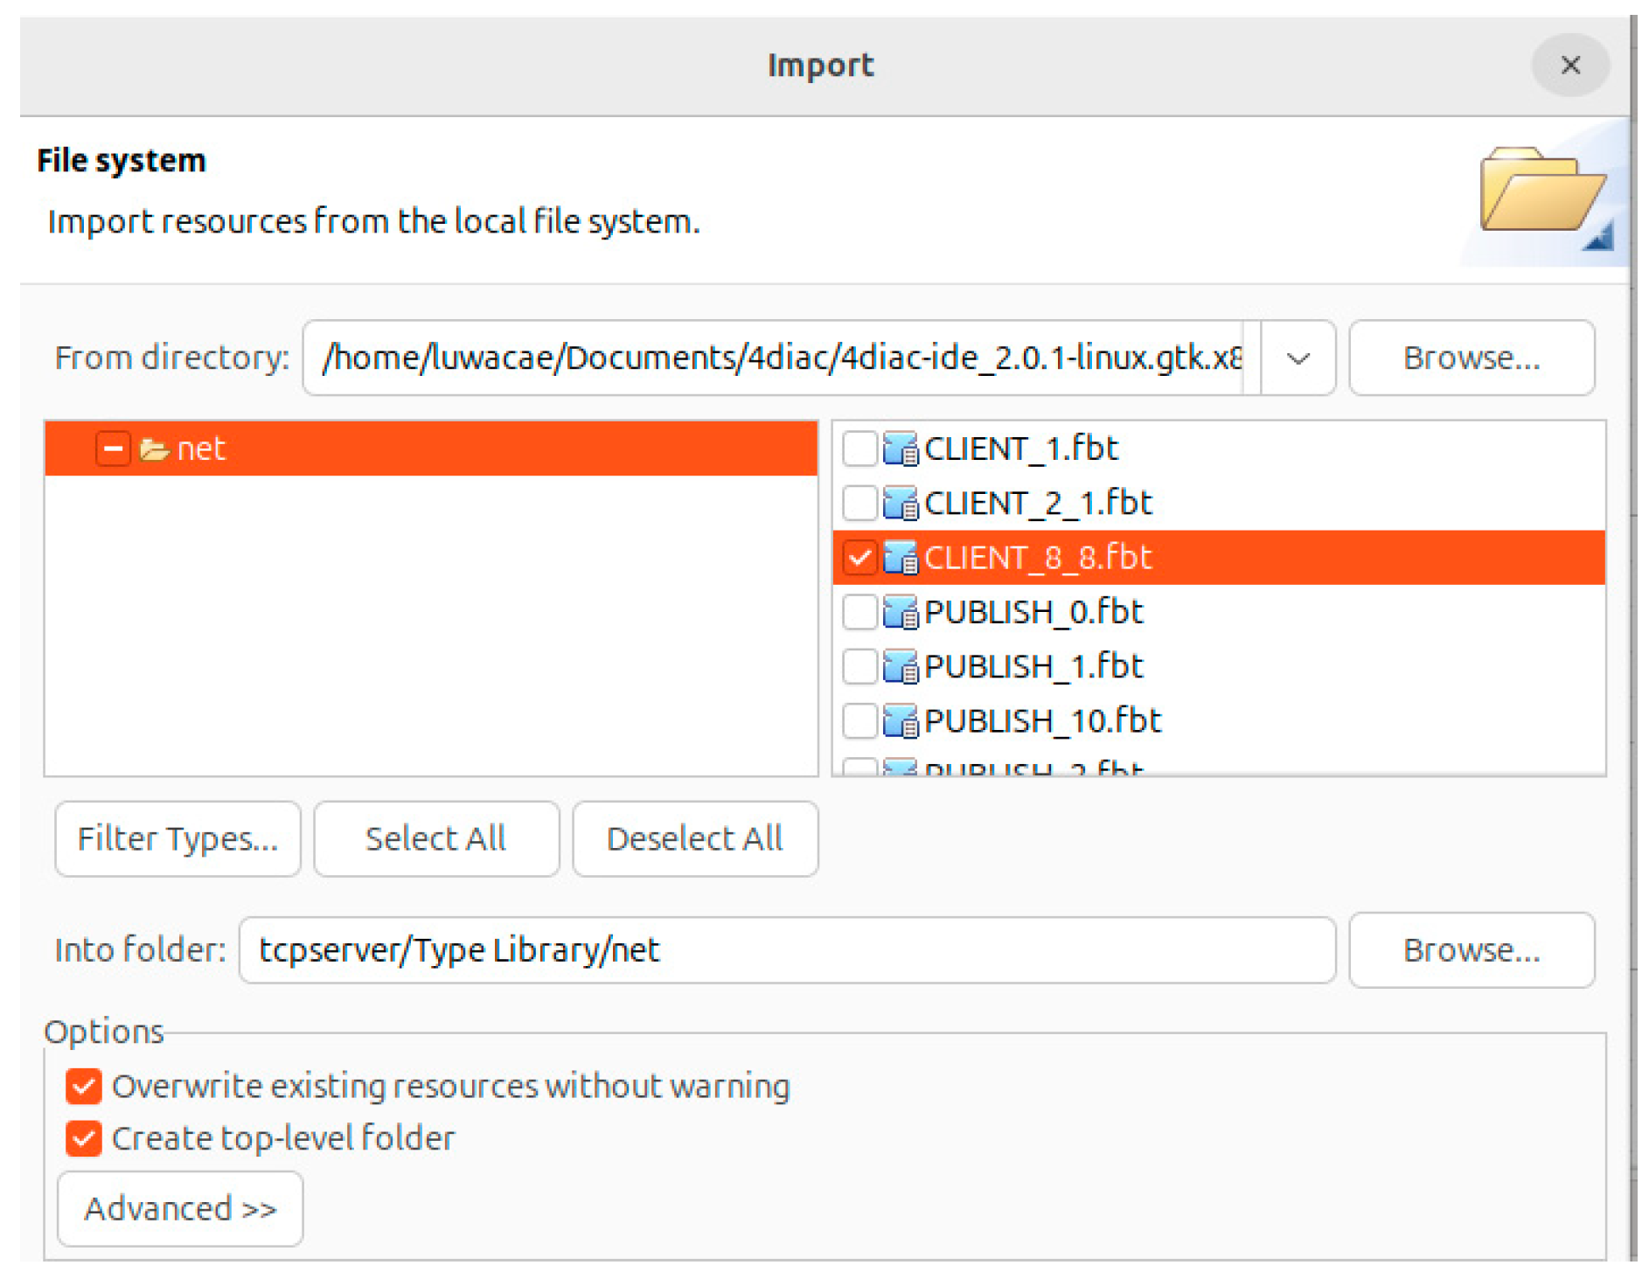This screenshot has width=1649, height=1279.
Task: Collapse the net folder tree node
Action: point(113,449)
